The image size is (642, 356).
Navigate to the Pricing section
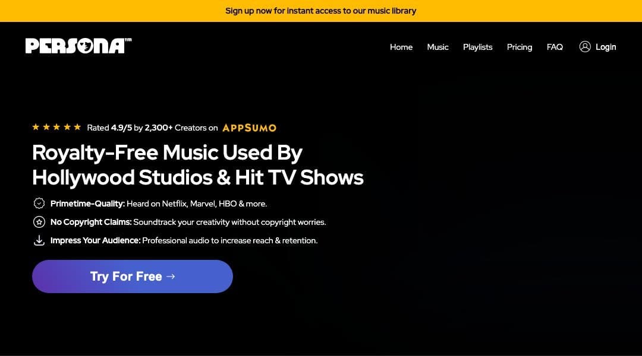[519, 47]
